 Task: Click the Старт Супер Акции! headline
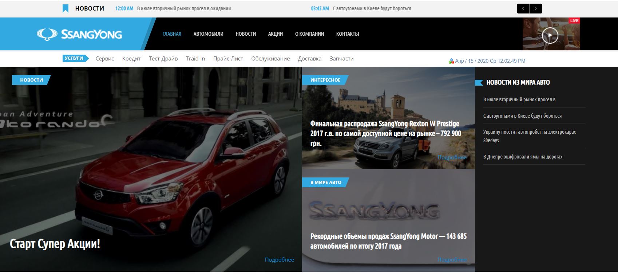pos(55,244)
